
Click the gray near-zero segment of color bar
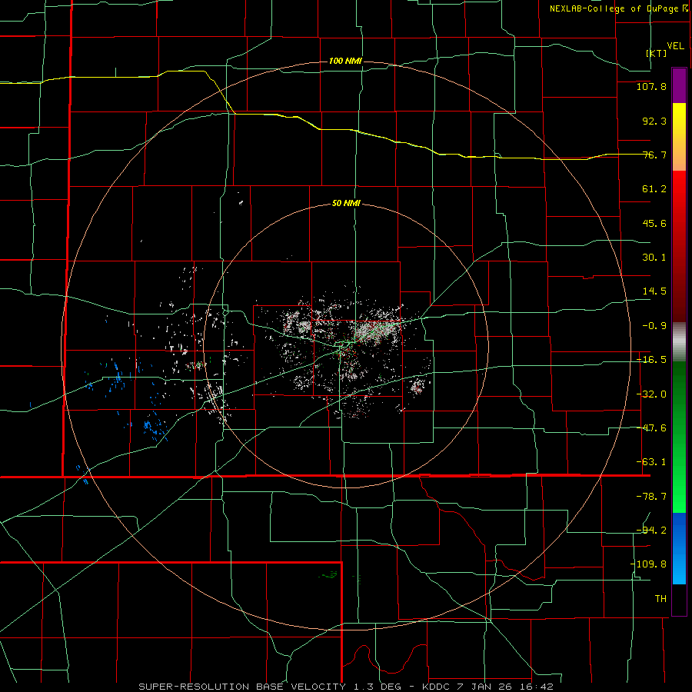click(x=679, y=342)
